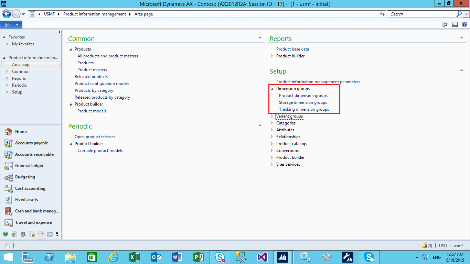Click the Back navigation arrow button
The width and height of the screenshot is (470, 264).
(7, 14)
